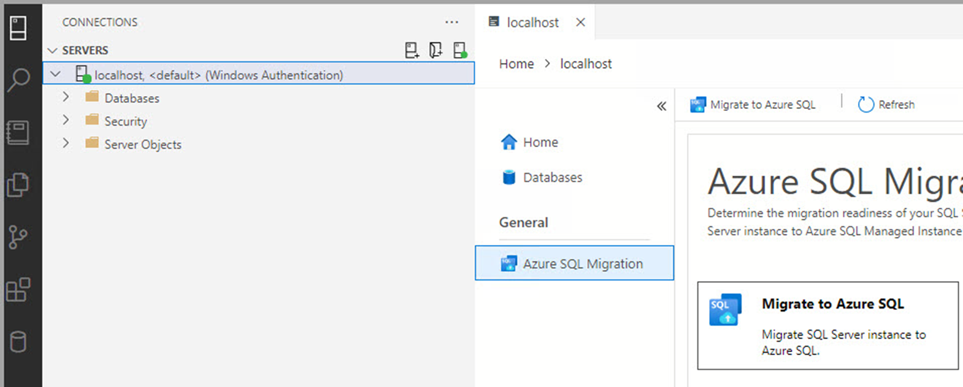Show Active Connections icon in Servers header
Viewport: 963px width, 387px height.
pyautogui.click(x=459, y=50)
